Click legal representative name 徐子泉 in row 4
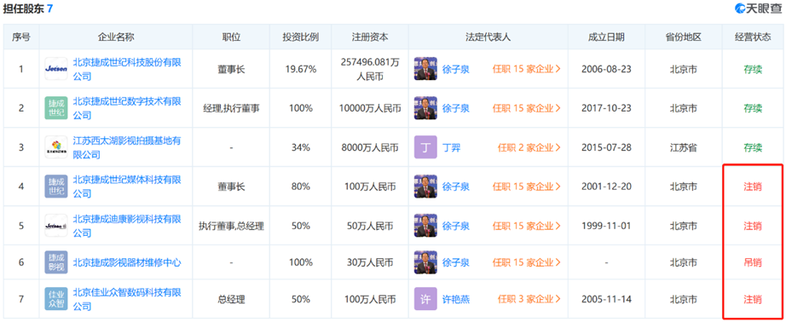This screenshot has width=786, height=322. [456, 187]
